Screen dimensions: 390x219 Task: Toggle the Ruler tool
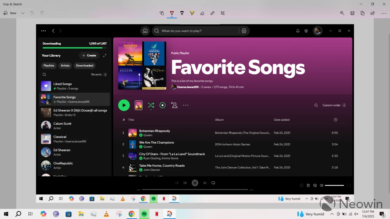tap(212, 13)
